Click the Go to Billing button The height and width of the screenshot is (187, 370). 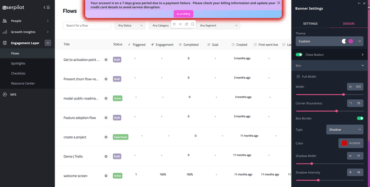coord(183,14)
